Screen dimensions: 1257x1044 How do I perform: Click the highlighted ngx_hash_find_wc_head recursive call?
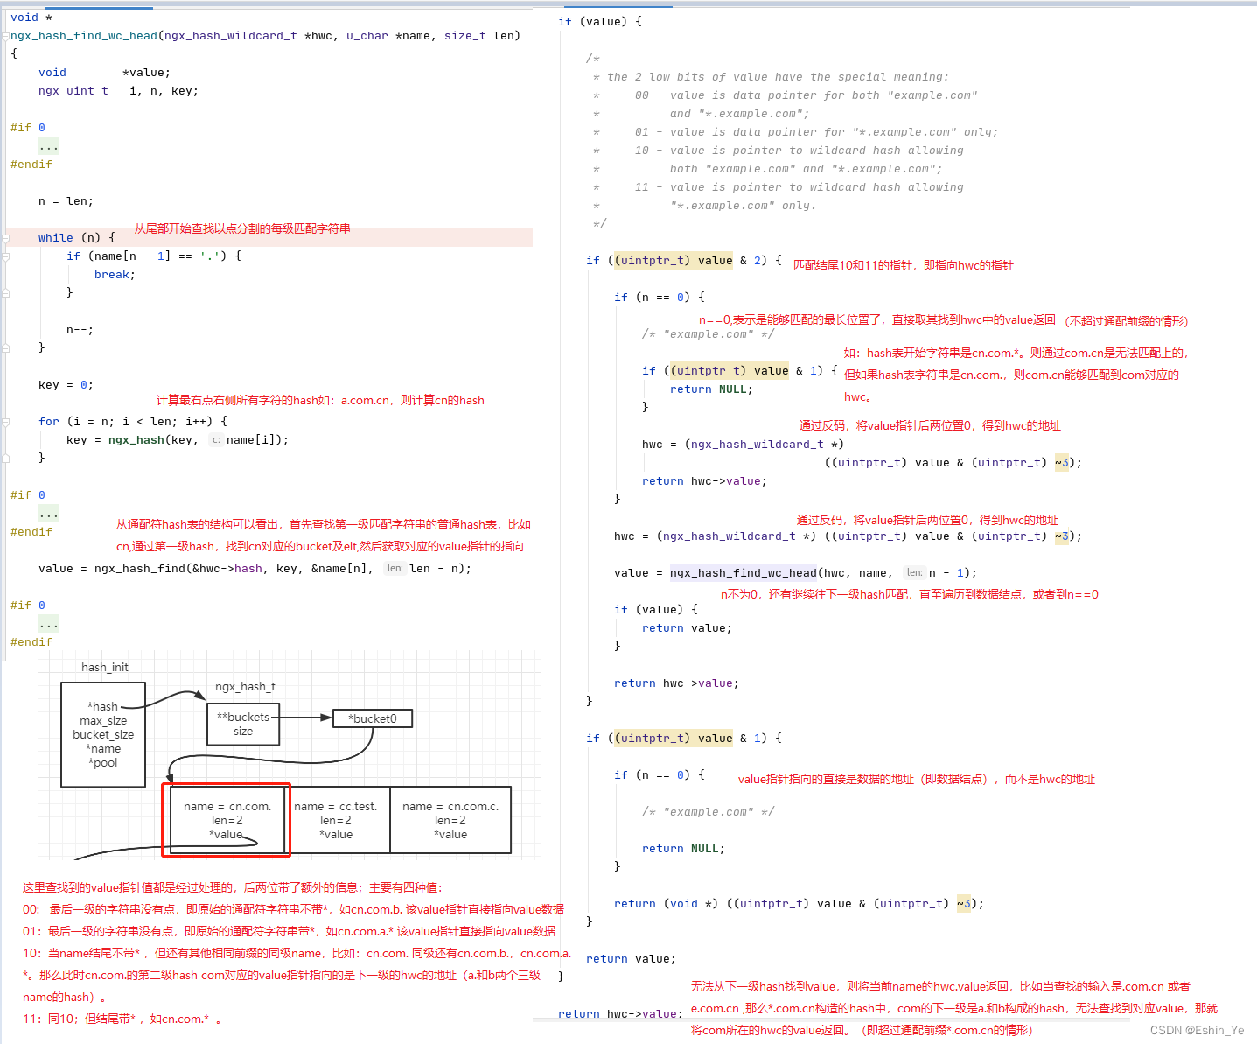click(743, 572)
